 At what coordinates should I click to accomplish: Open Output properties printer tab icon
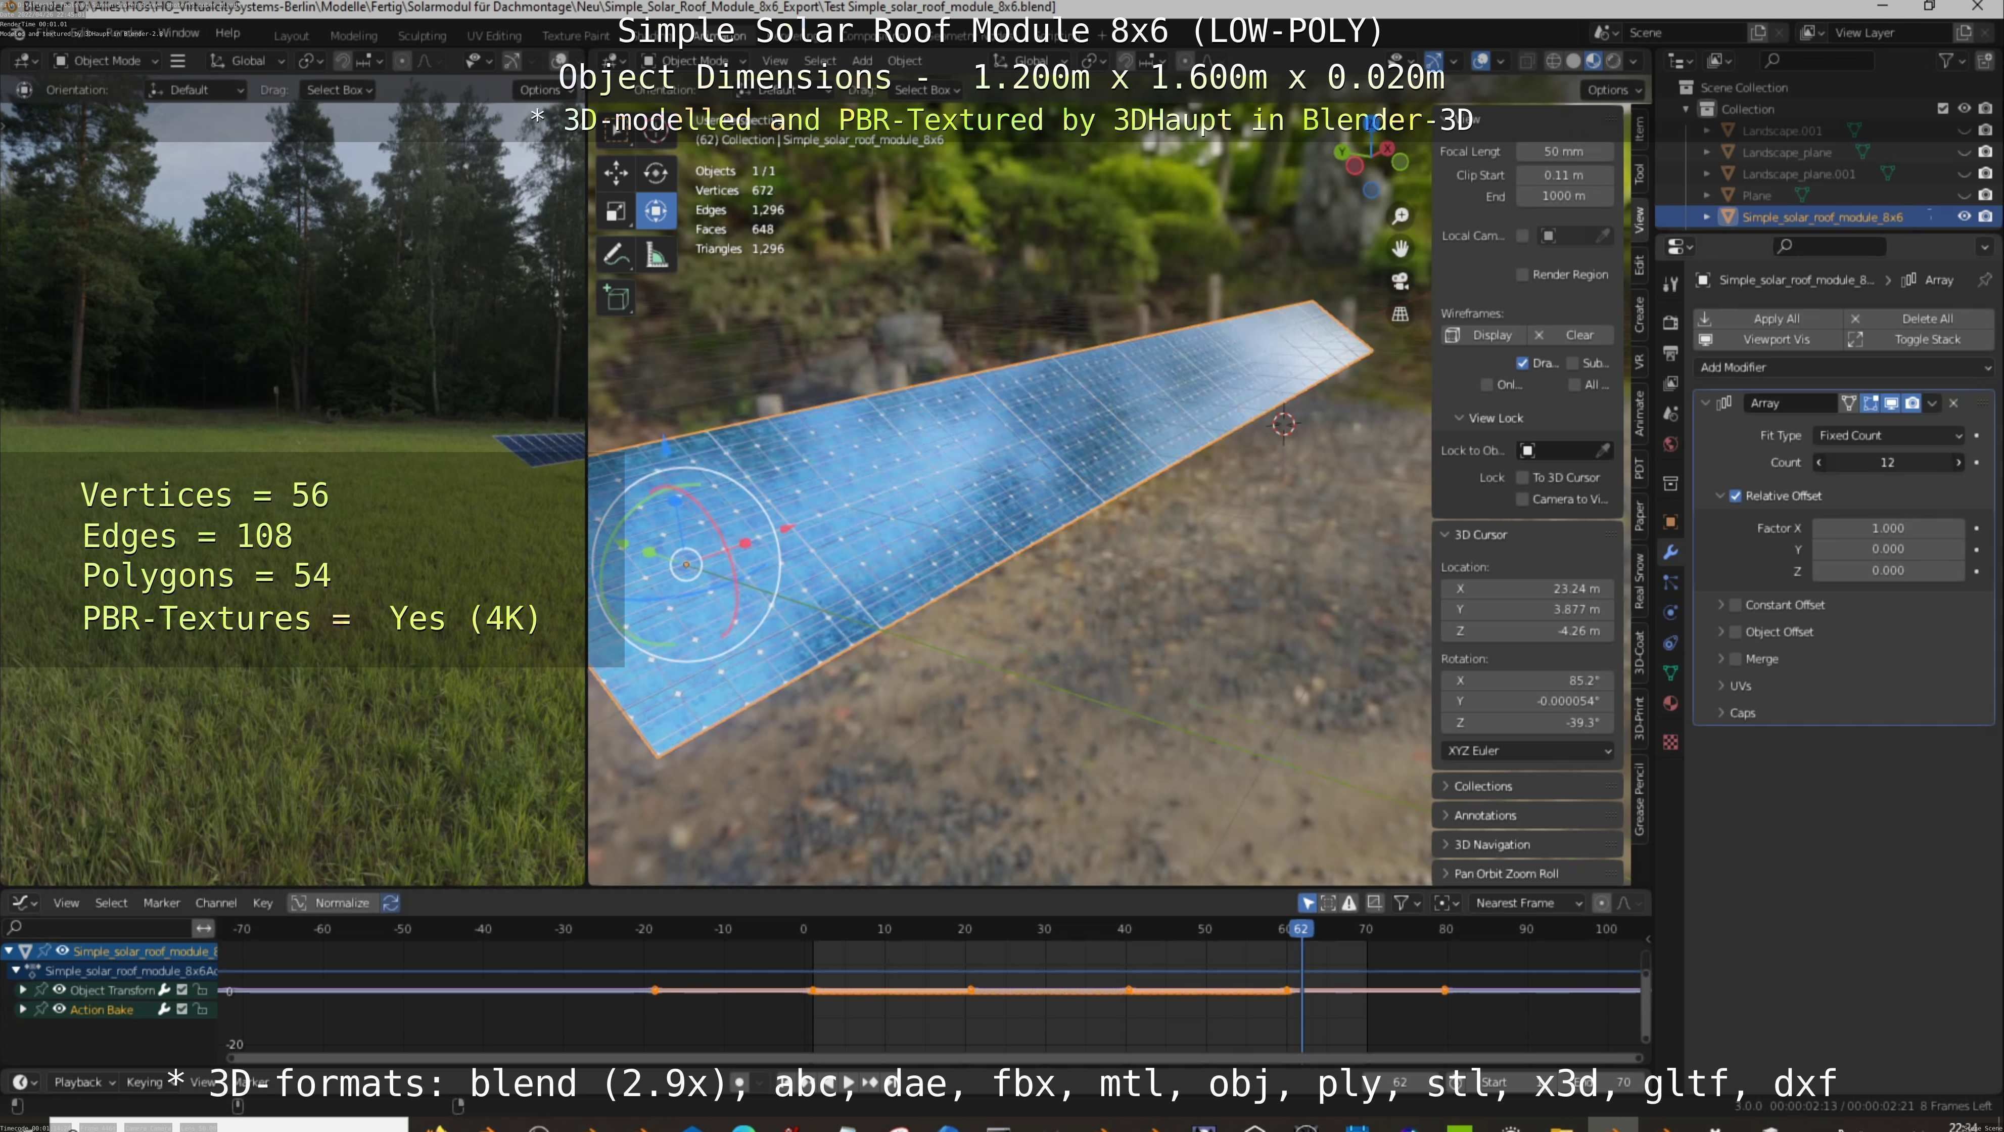pos(1669,353)
